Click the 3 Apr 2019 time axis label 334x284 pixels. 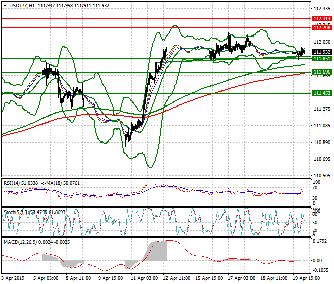coord(13,278)
